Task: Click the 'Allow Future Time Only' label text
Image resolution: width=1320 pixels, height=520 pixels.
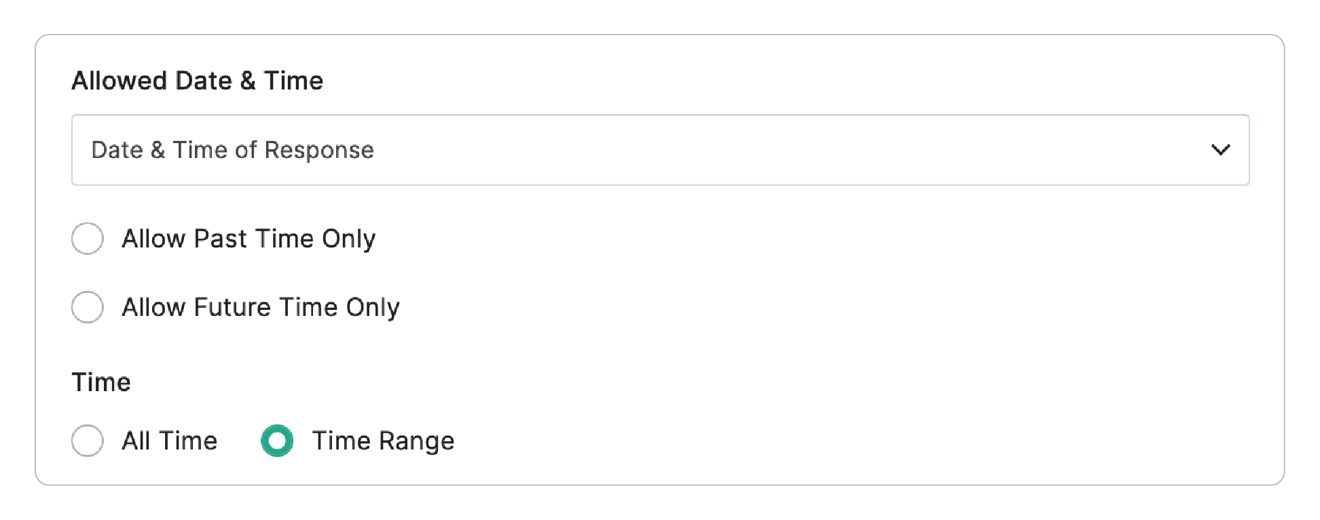Action: pos(261,307)
